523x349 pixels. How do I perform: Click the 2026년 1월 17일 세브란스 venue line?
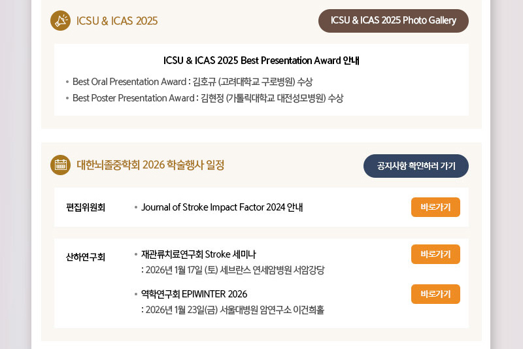click(233, 270)
